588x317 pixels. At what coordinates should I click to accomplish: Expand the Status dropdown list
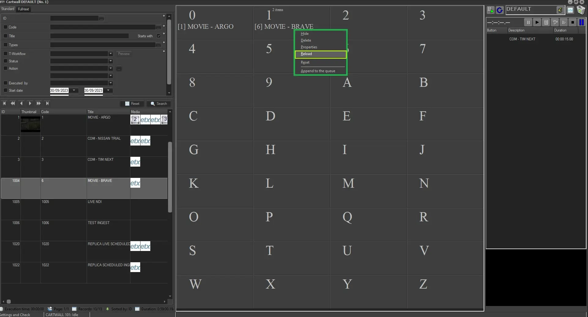click(x=110, y=61)
